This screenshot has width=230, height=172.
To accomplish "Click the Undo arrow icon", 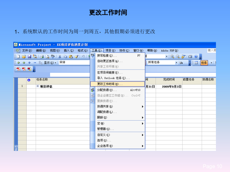I will (83, 57).
